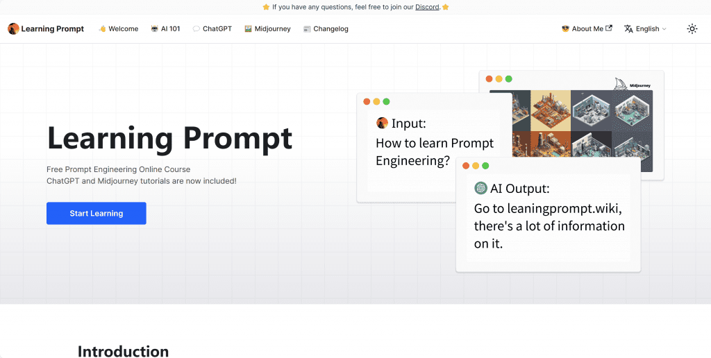Screen dimensions: 711x358
Task: Click red dot on Input window
Action: pyautogui.click(x=367, y=101)
